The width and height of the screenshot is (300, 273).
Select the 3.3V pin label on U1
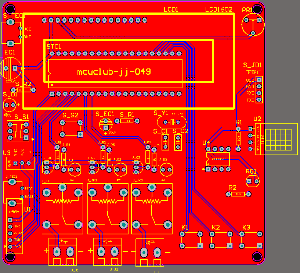18,233
